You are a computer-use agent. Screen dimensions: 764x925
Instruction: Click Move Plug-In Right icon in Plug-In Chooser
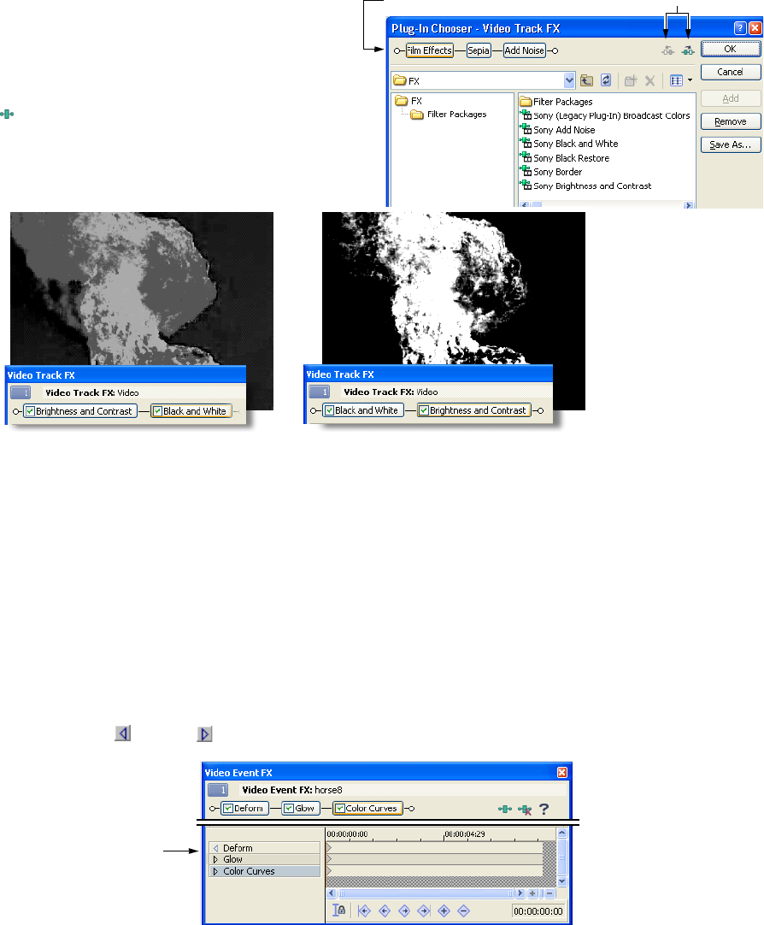point(688,50)
